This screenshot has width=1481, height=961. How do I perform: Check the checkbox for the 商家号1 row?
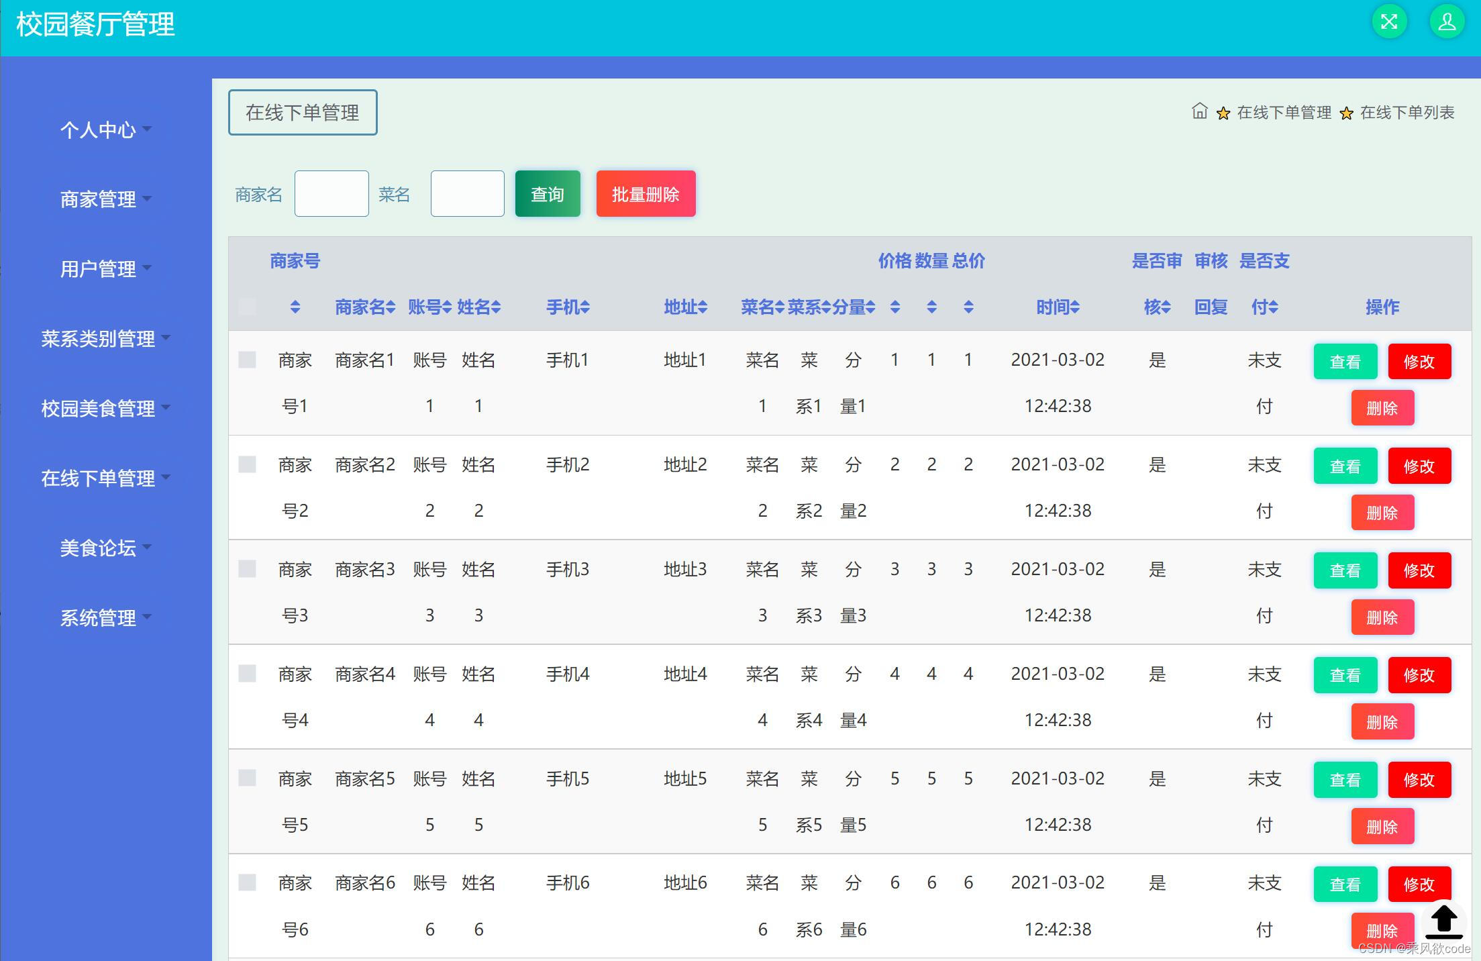point(246,360)
